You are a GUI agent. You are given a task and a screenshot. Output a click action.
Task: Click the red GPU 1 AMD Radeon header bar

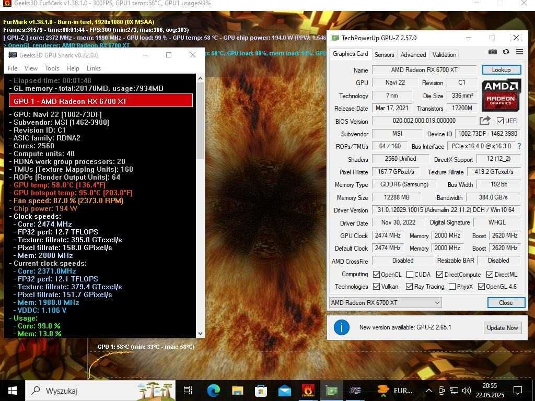(101, 101)
